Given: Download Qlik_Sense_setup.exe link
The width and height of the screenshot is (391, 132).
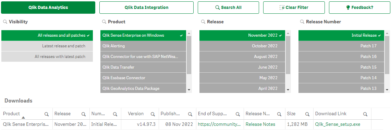Looking at the screenshot, I should 338,124.
